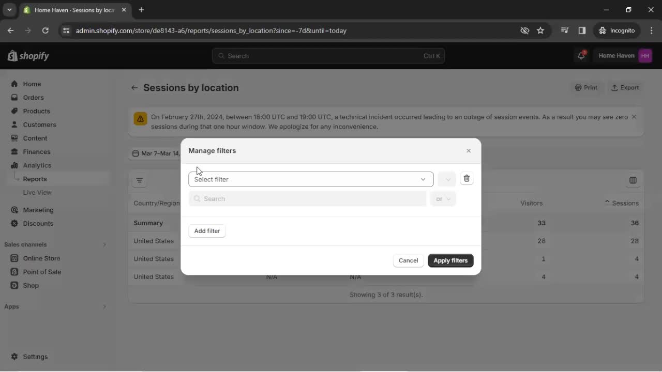Click the site information icon in the address bar

[x=66, y=30]
